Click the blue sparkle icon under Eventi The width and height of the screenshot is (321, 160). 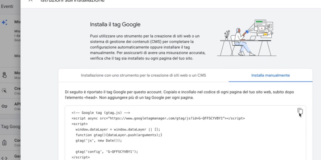pyautogui.click(x=4, y=22)
